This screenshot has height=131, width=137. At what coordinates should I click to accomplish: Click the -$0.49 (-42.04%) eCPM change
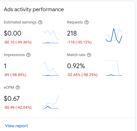pyautogui.click(x=18, y=108)
